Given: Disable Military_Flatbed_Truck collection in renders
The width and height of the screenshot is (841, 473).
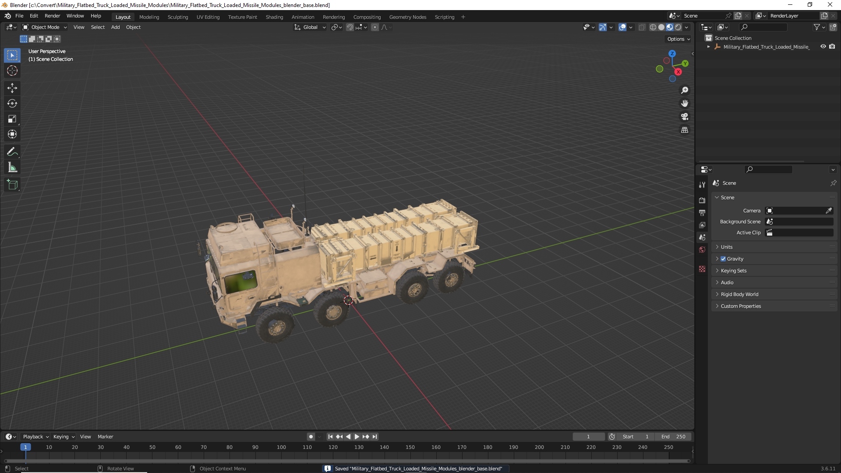Looking at the screenshot, I should pyautogui.click(x=832, y=46).
